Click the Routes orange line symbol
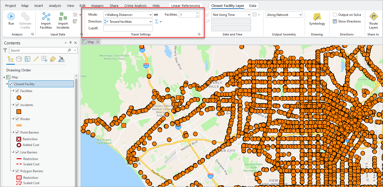383x187 pixels. [x=19, y=125]
